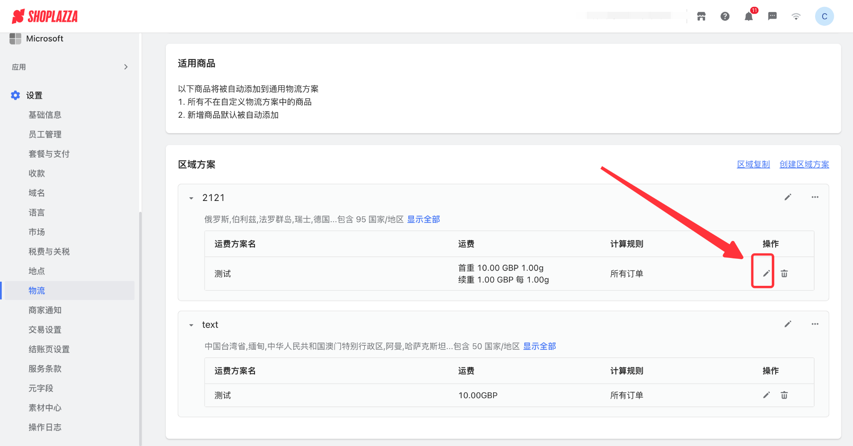Open the help question mark icon
The image size is (853, 446).
pyautogui.click(x=725, y=16)
